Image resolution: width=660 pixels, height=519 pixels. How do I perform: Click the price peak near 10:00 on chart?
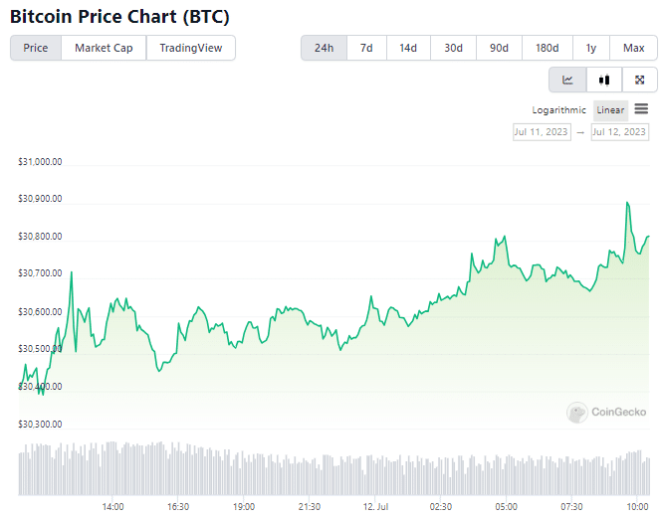[x=627, y=203]
